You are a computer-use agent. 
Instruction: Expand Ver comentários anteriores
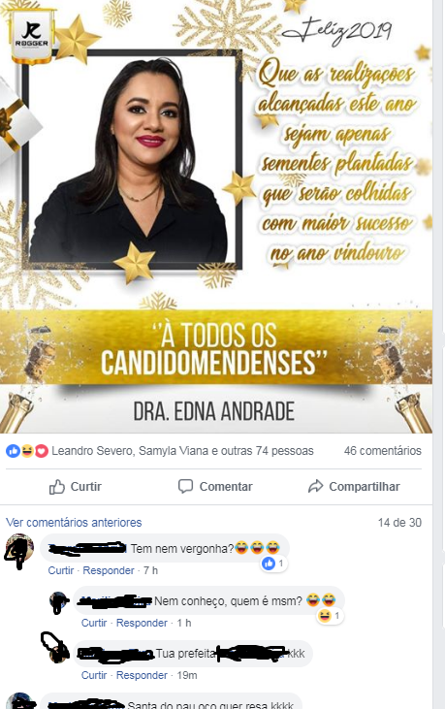(x=74, y=522)
